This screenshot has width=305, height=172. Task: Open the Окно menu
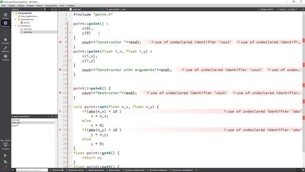62,5
